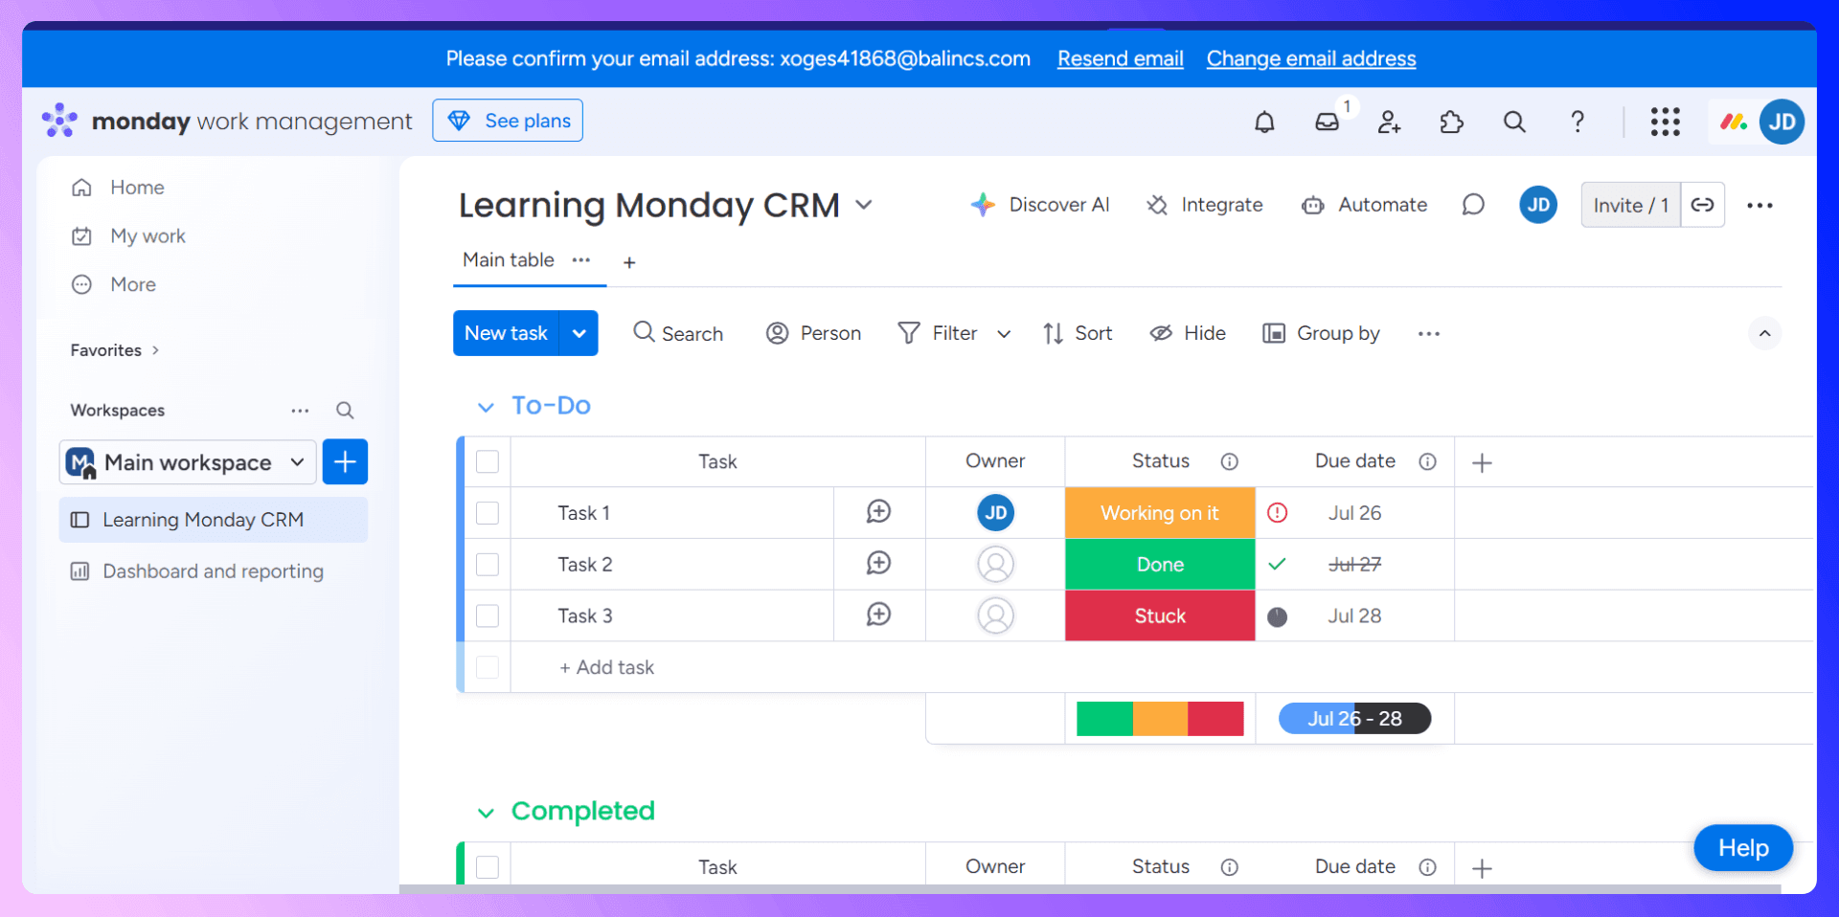Assign an owner to Task 2
Image resolution: width=1839 pixels, height=917 pixels.
(995, 564)
